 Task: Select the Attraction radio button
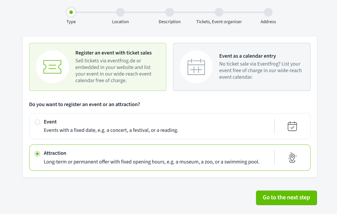tap(37, 154)
